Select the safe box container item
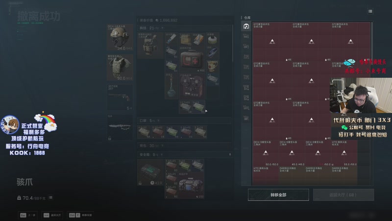This screenshot has height=221, width=392. coord(150,172)
